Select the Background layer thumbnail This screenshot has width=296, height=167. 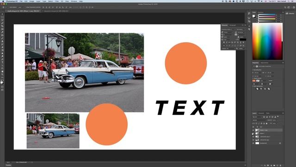pos(257,143)
